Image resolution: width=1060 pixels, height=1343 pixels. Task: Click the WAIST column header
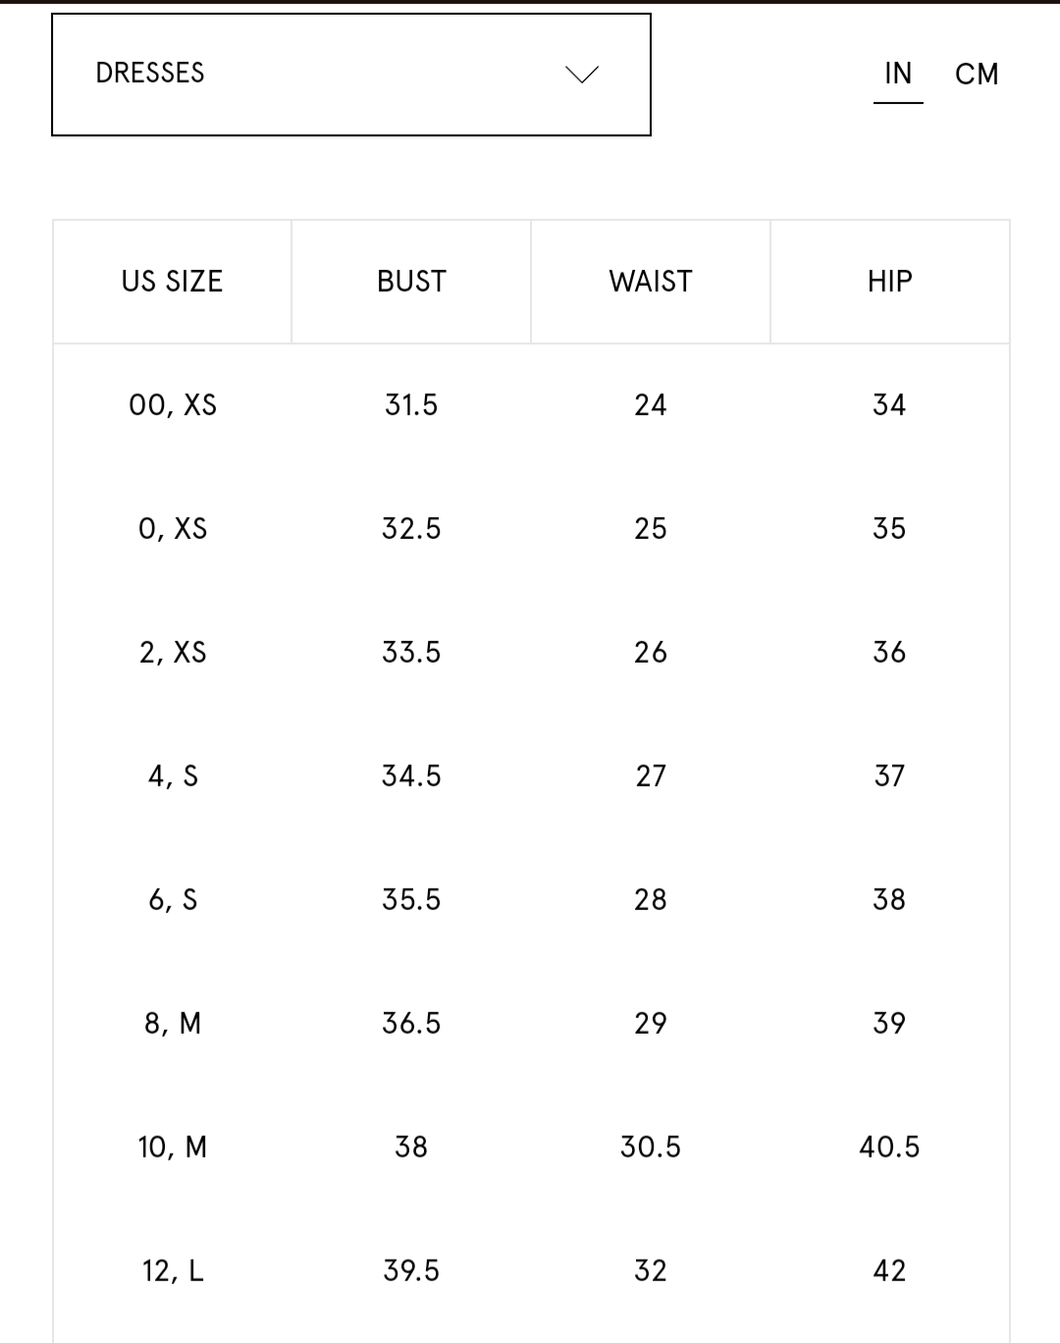(x=651, y=282)
